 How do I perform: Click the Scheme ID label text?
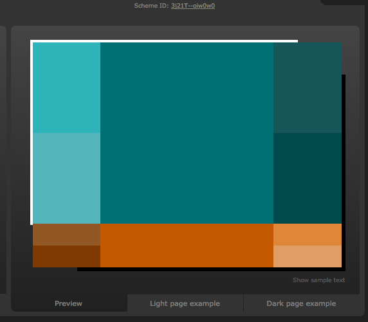(x=151, y=6)
